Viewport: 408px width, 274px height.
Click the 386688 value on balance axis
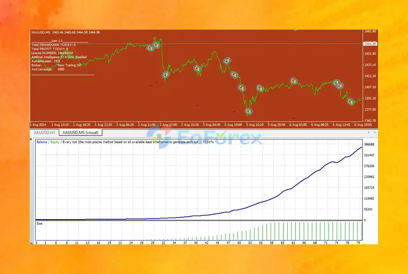(369, 144)
